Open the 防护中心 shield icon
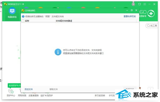This screenshot has height=102, width=160. [11, 91]
